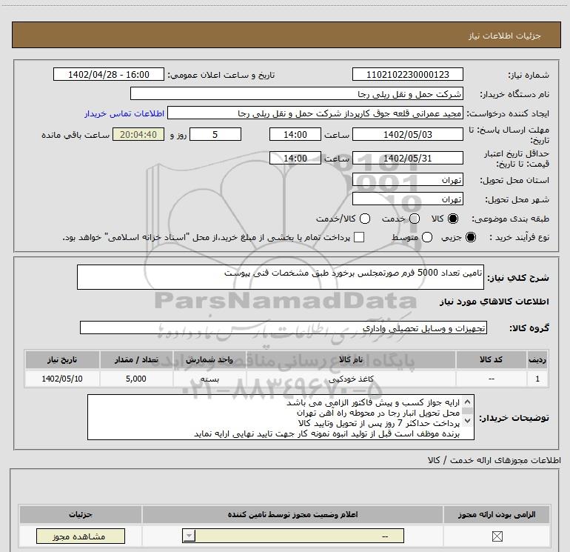Click the کاغذ خودکپی item cell
Screen dimensions: 570x552
[351, 379]
